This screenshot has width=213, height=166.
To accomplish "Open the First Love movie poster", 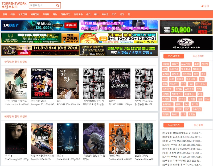I will tap(120, 138).
